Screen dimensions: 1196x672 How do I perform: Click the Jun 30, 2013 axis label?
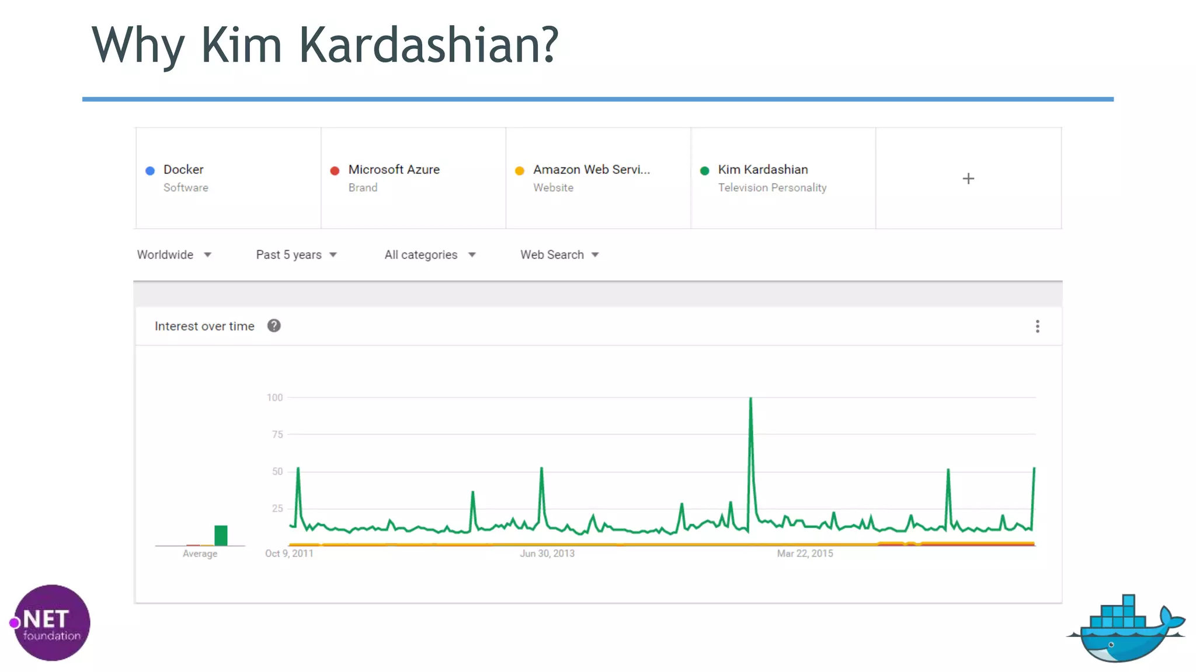(547, 553)
